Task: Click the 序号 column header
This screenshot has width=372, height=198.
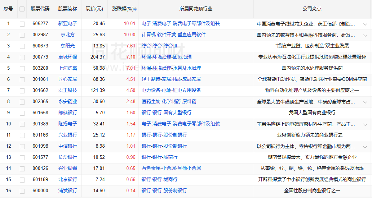Action: click(x=8, y=9)
